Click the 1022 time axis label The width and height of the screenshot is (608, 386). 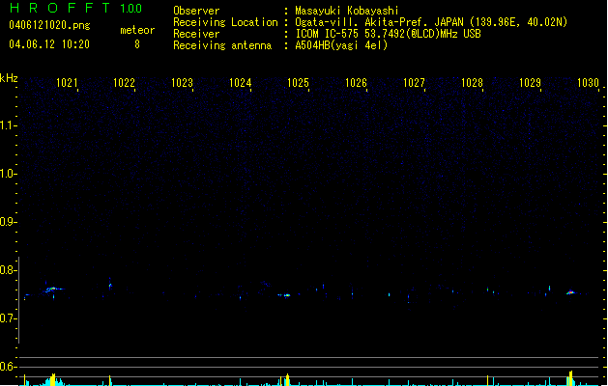click(x=124, y=83)
